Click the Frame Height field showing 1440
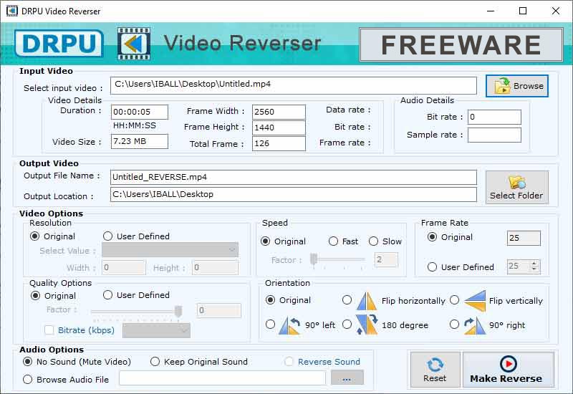The height and width of the screenshot is (394, 573). click(x=279, y=128)
